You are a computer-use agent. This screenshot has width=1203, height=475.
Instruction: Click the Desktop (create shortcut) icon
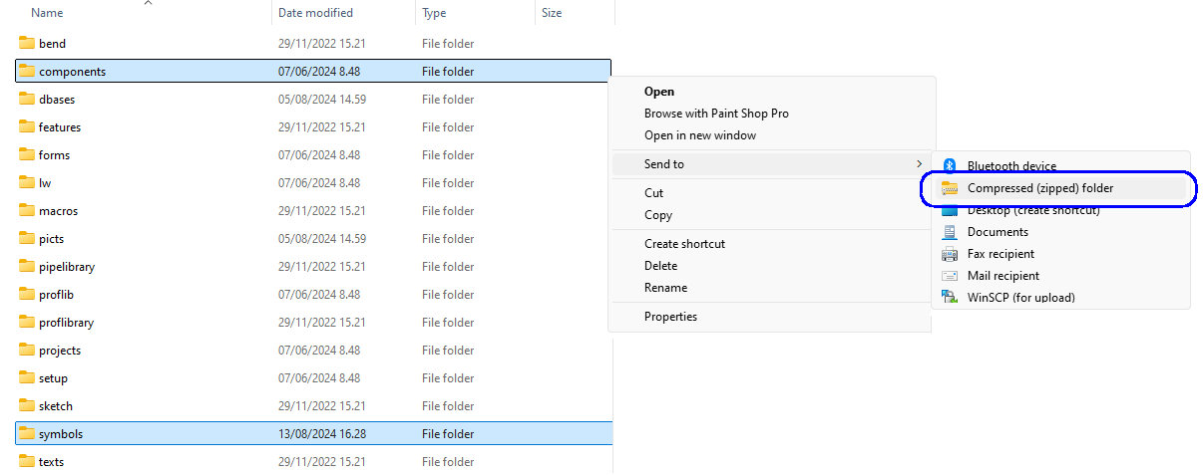(950, 210)
